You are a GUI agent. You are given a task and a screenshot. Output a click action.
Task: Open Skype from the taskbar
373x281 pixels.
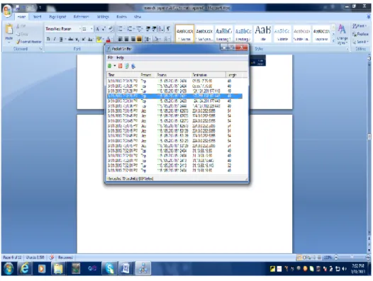[x=109, y=269]
